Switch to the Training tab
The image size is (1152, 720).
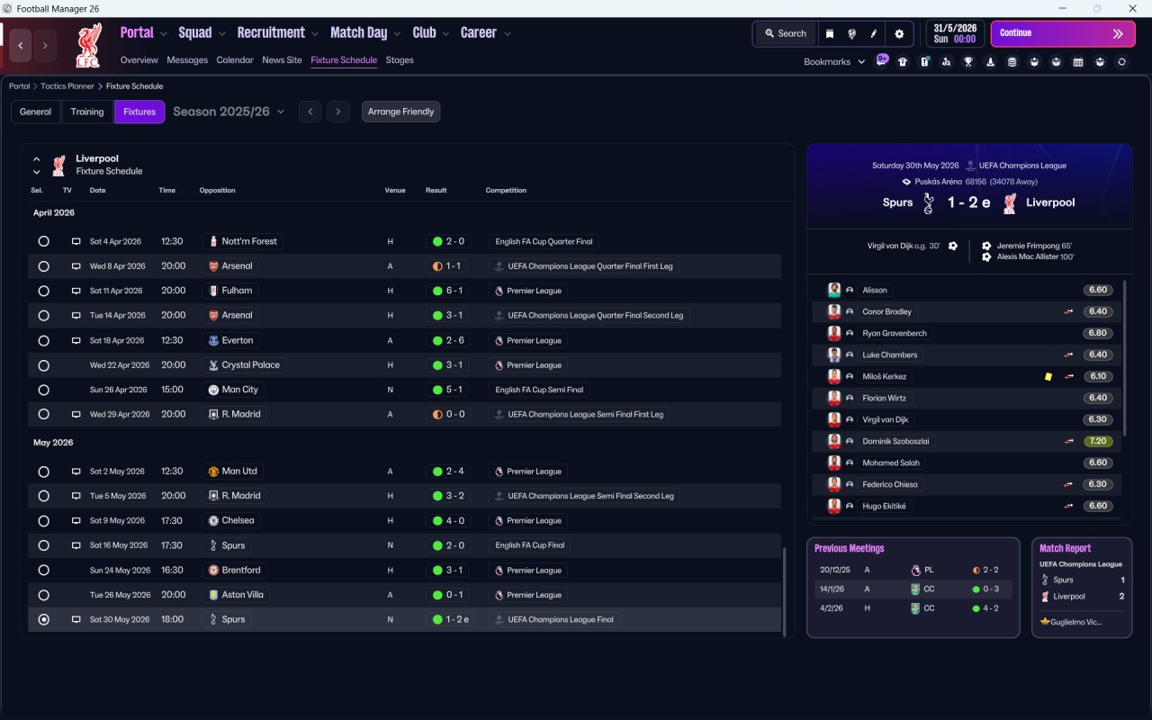click(x=87, y=112)
